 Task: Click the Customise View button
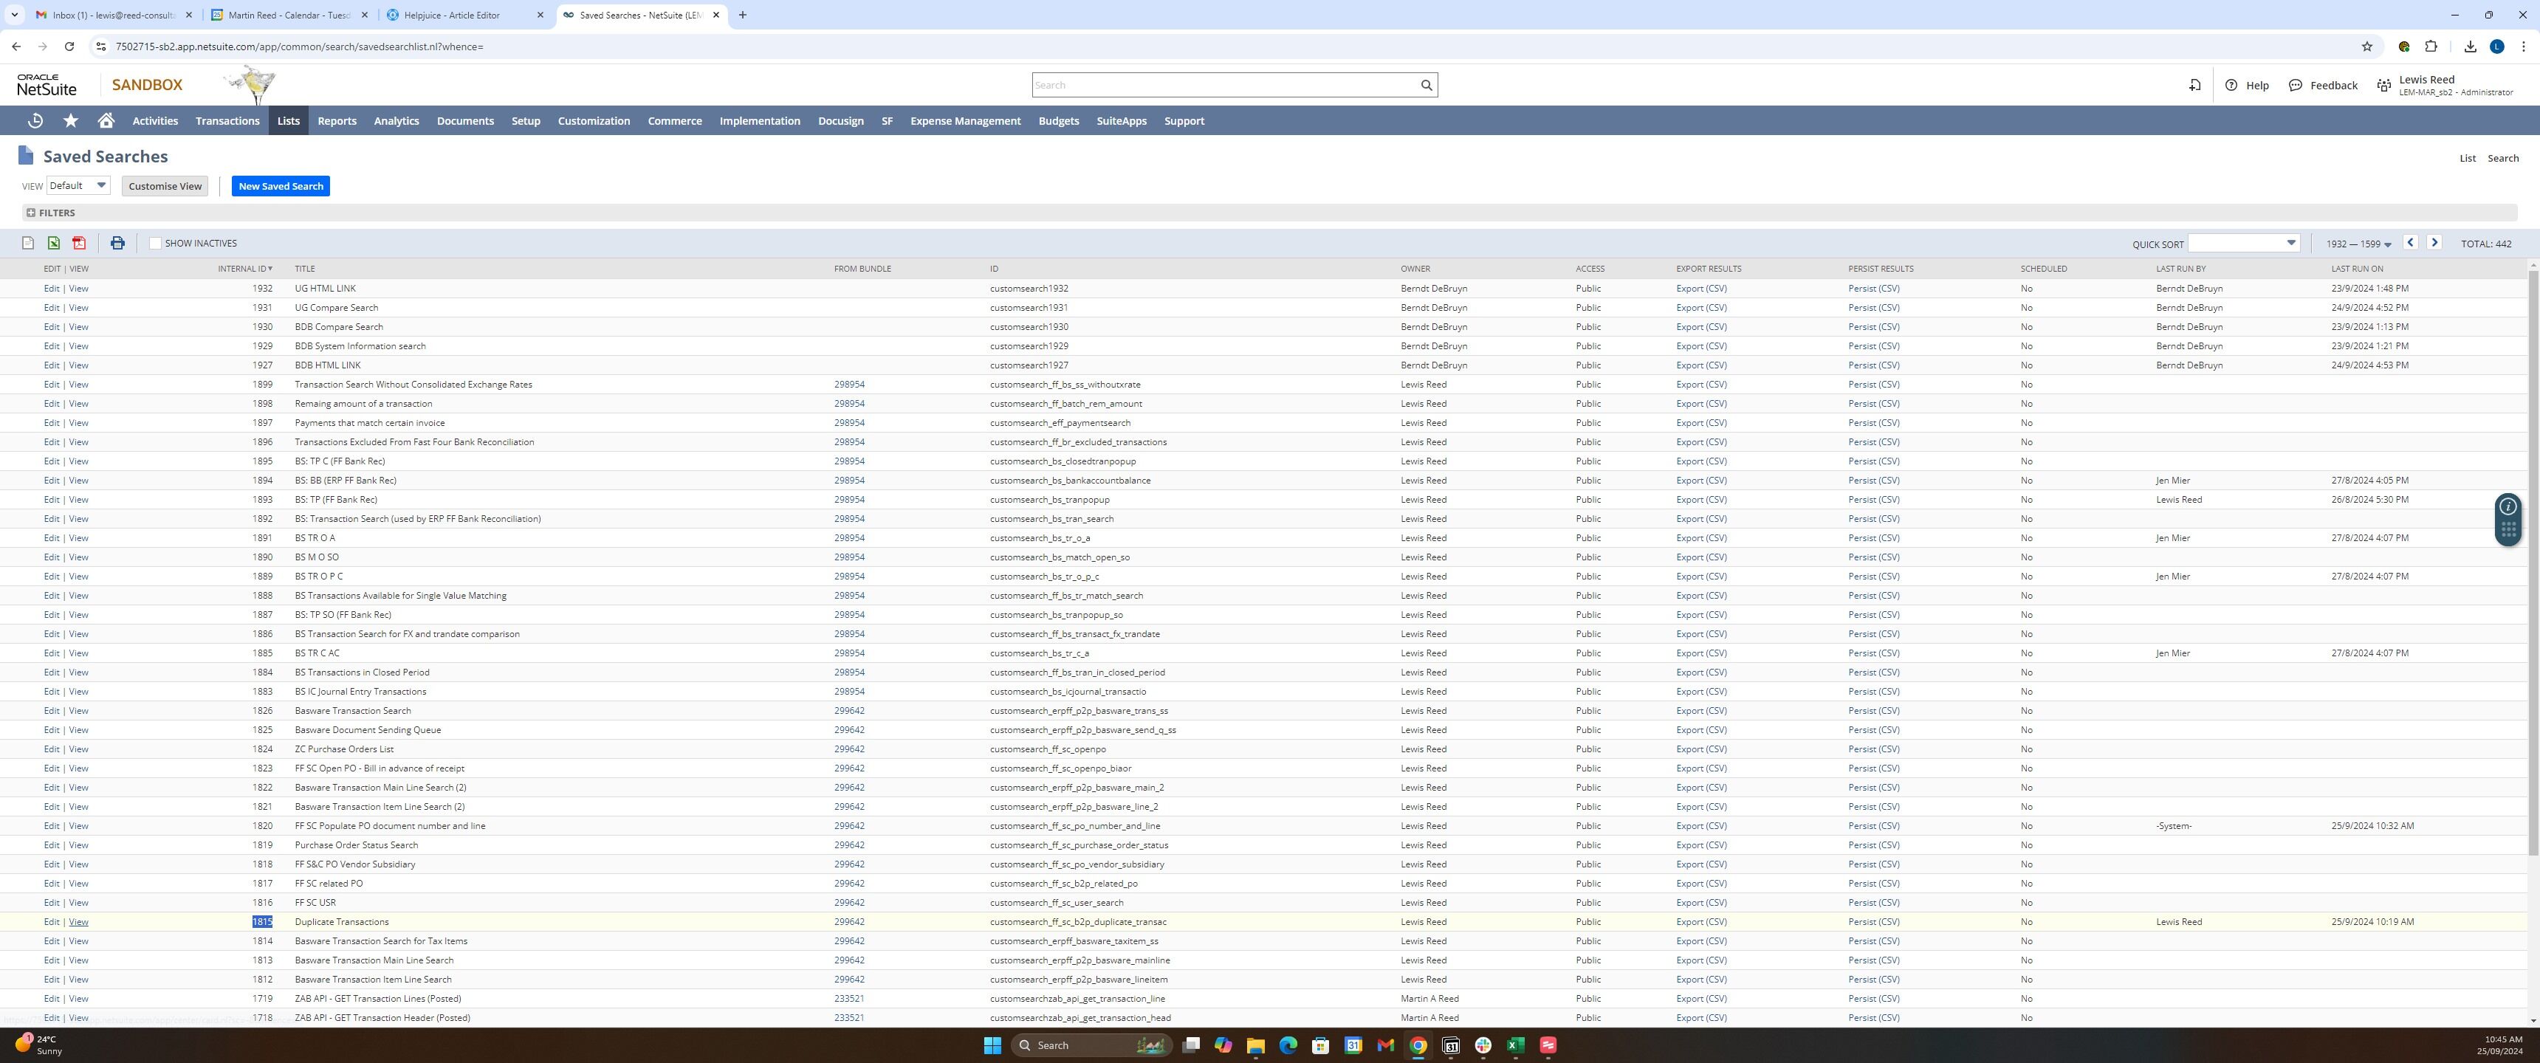[x=165, y=186]
